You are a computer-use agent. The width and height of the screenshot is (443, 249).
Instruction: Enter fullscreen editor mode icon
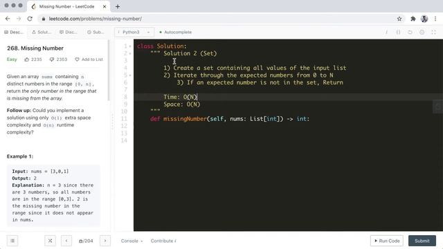434,33
